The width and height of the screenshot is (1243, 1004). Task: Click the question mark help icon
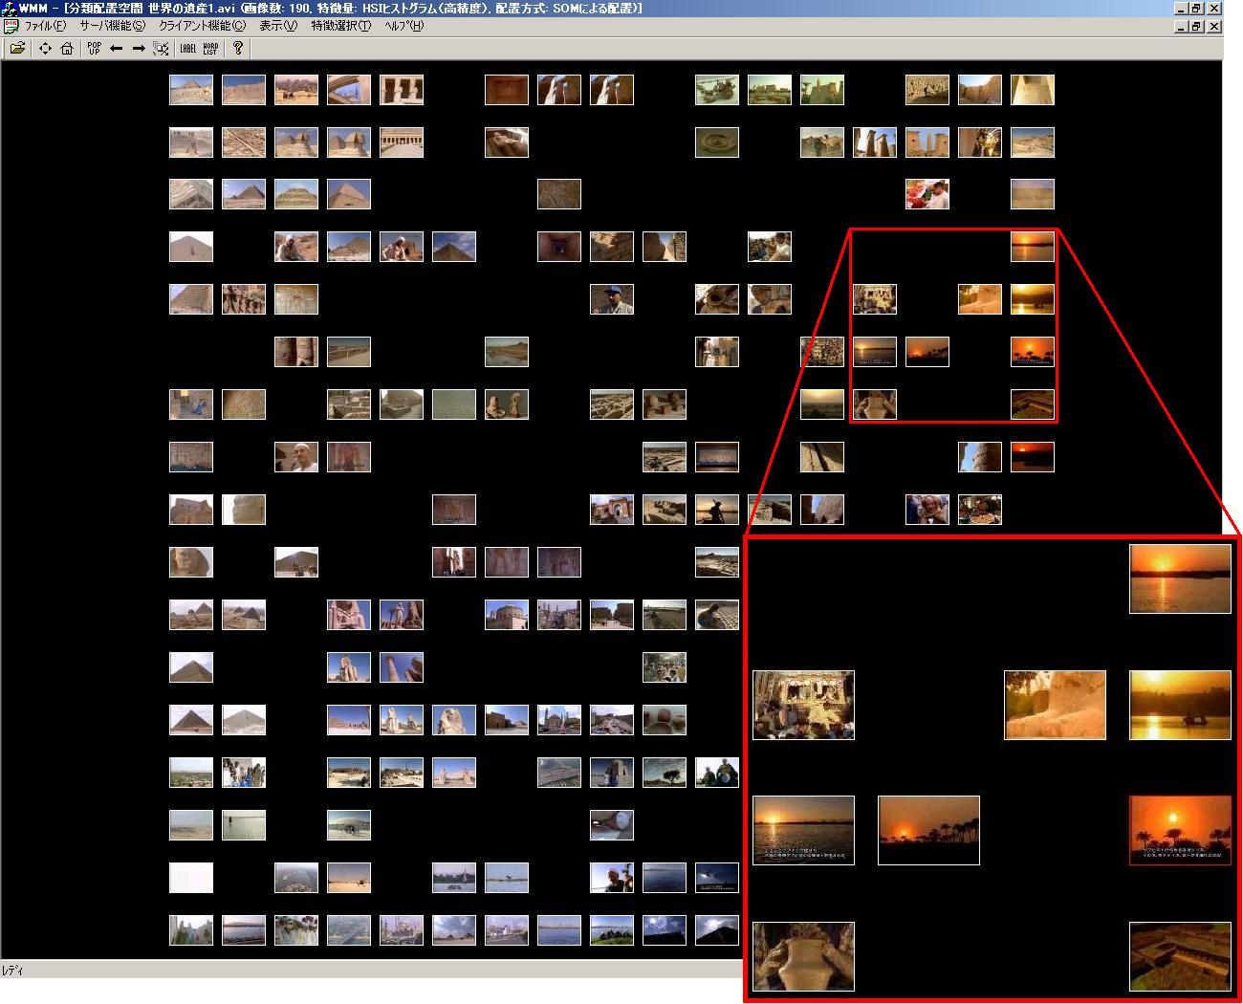click(x=238, y=48)
